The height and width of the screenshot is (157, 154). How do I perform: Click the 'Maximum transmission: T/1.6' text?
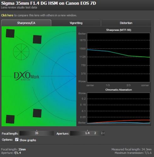(133, 153)
